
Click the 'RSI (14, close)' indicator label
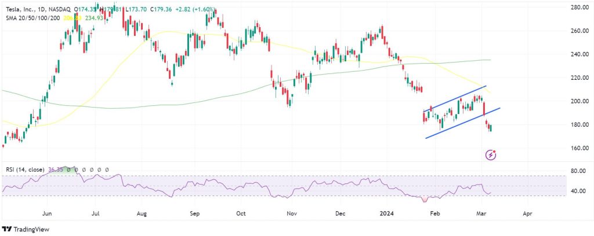25,170
